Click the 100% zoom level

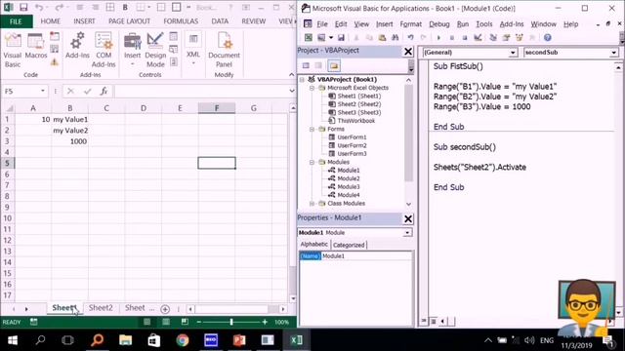pos(281,322)
